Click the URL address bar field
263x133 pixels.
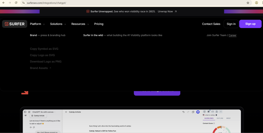[x=128, y=3]
